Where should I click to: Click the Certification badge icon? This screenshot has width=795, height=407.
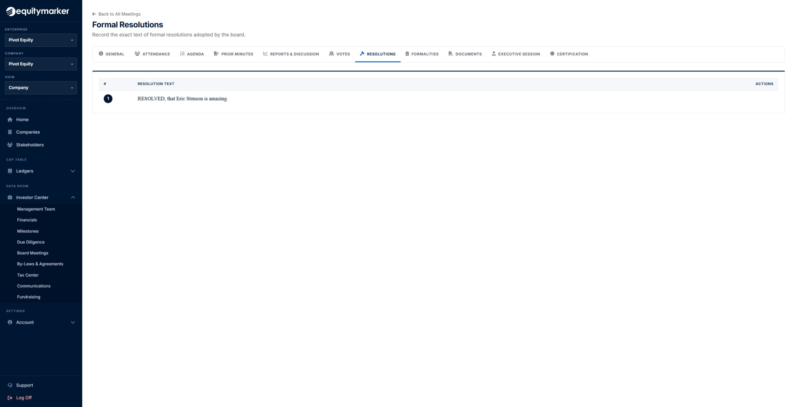point(552,54)
